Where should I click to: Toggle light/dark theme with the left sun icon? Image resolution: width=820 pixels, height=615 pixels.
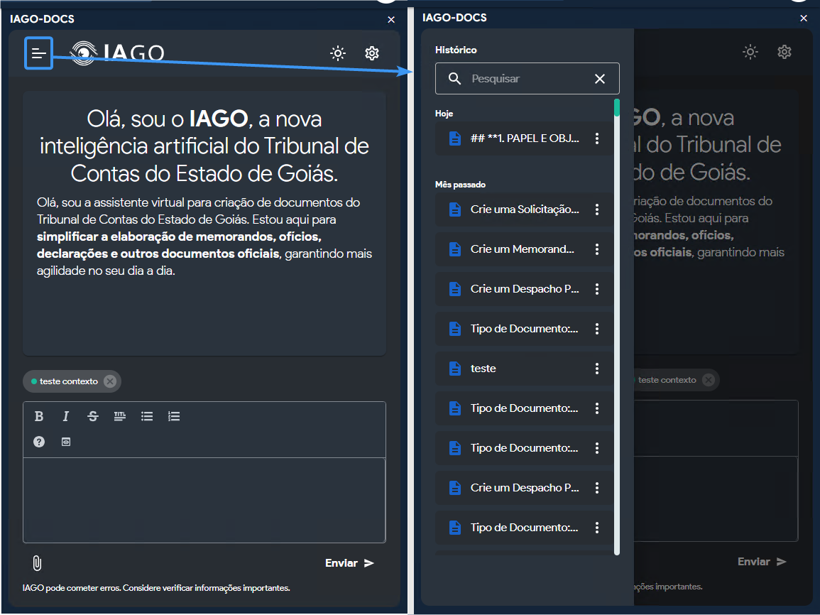[338, 53]
